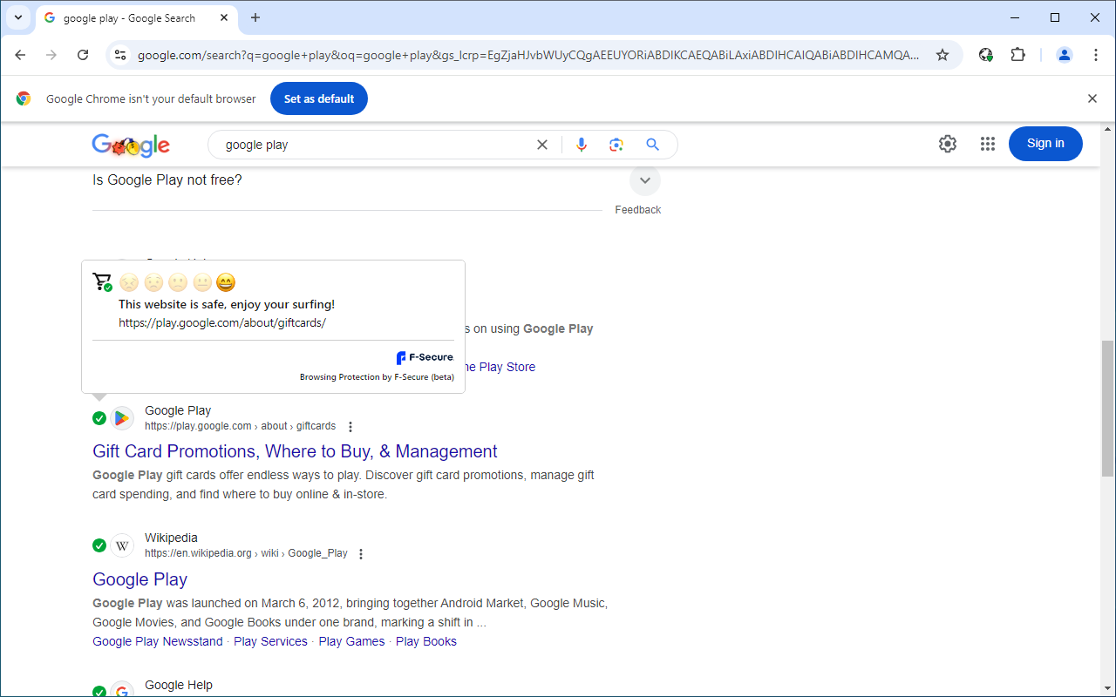The image size is (1116, 697).
Task: Open more options for Google Play giftcards result
Action: 350,427
